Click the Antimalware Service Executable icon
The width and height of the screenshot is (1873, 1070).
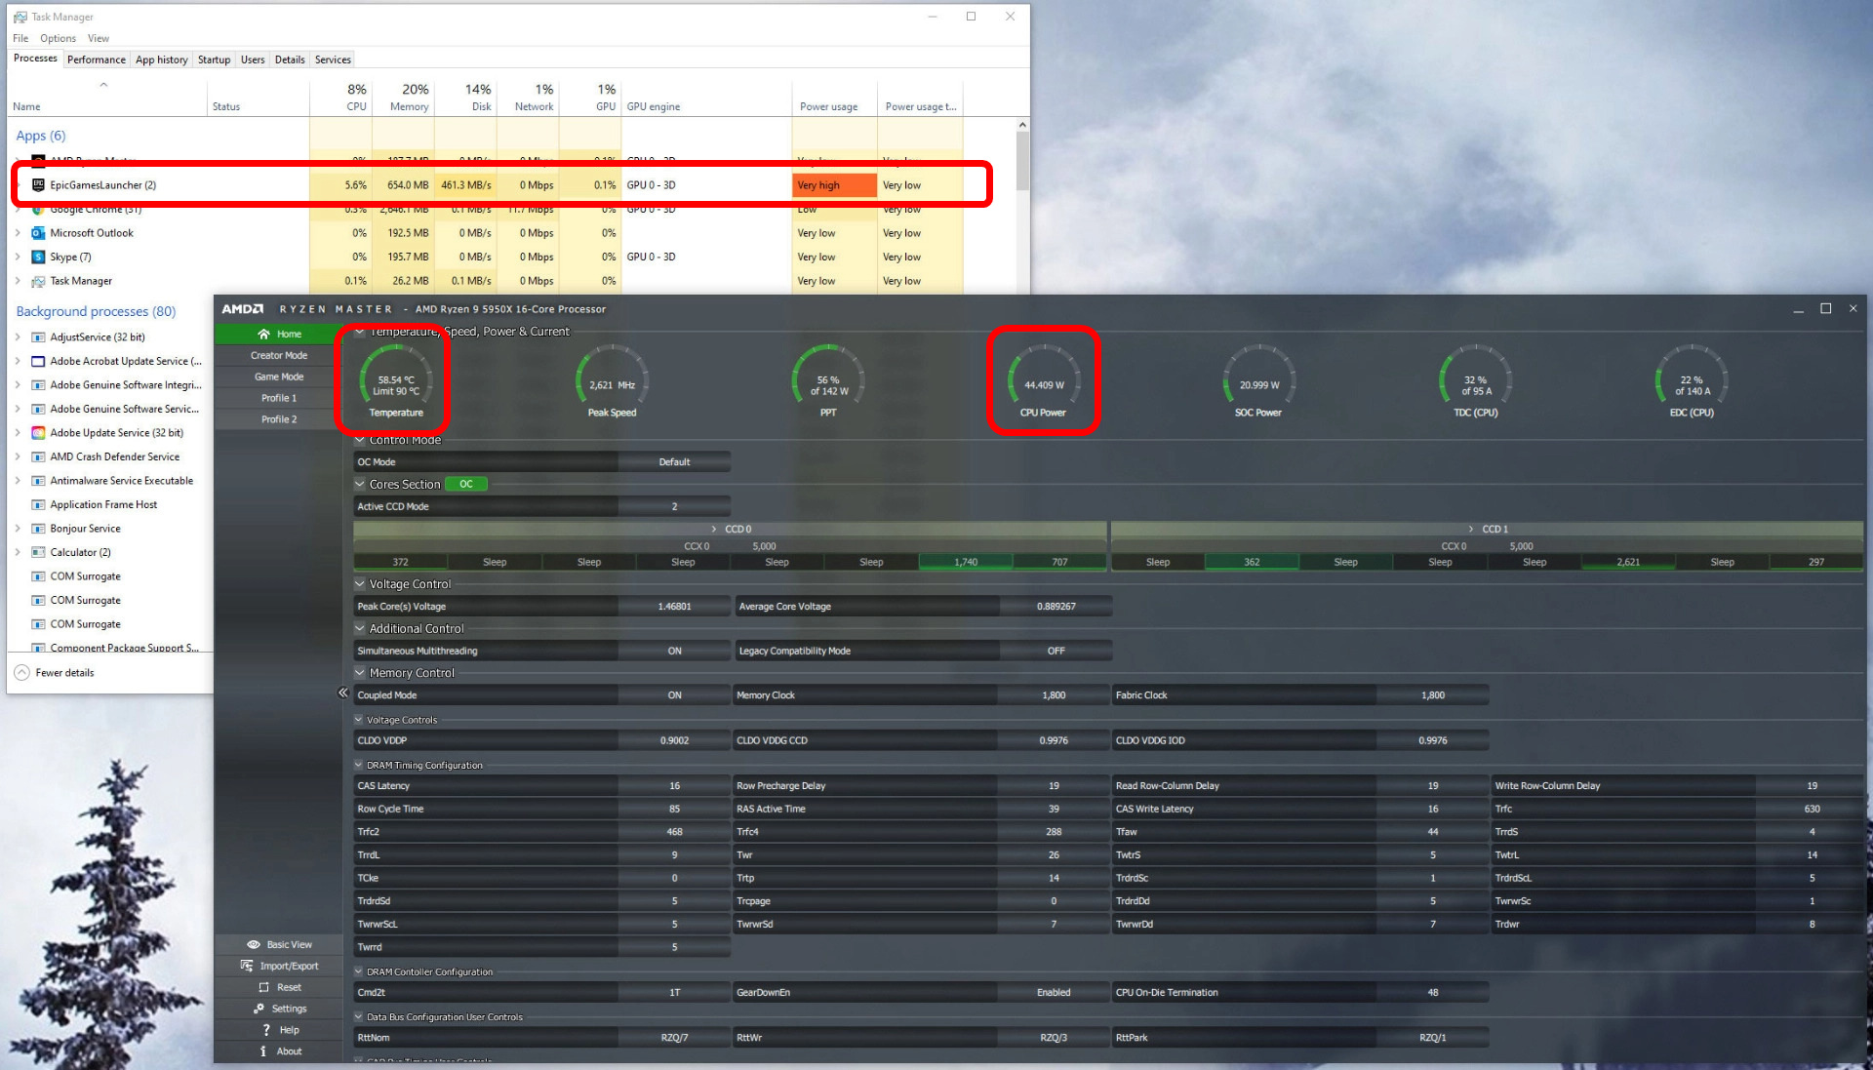point(38,481)
